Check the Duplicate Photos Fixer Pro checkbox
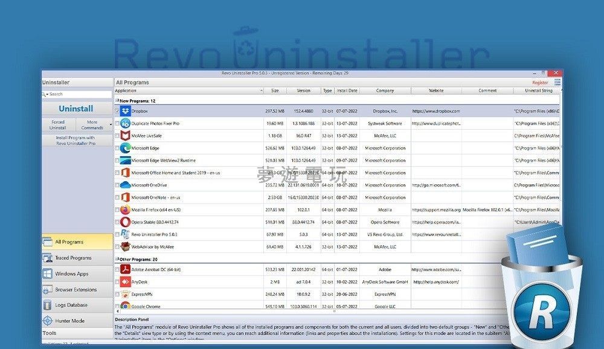This screenshot has width=604, height=349. pyautogui.click(x=117, y=124)
